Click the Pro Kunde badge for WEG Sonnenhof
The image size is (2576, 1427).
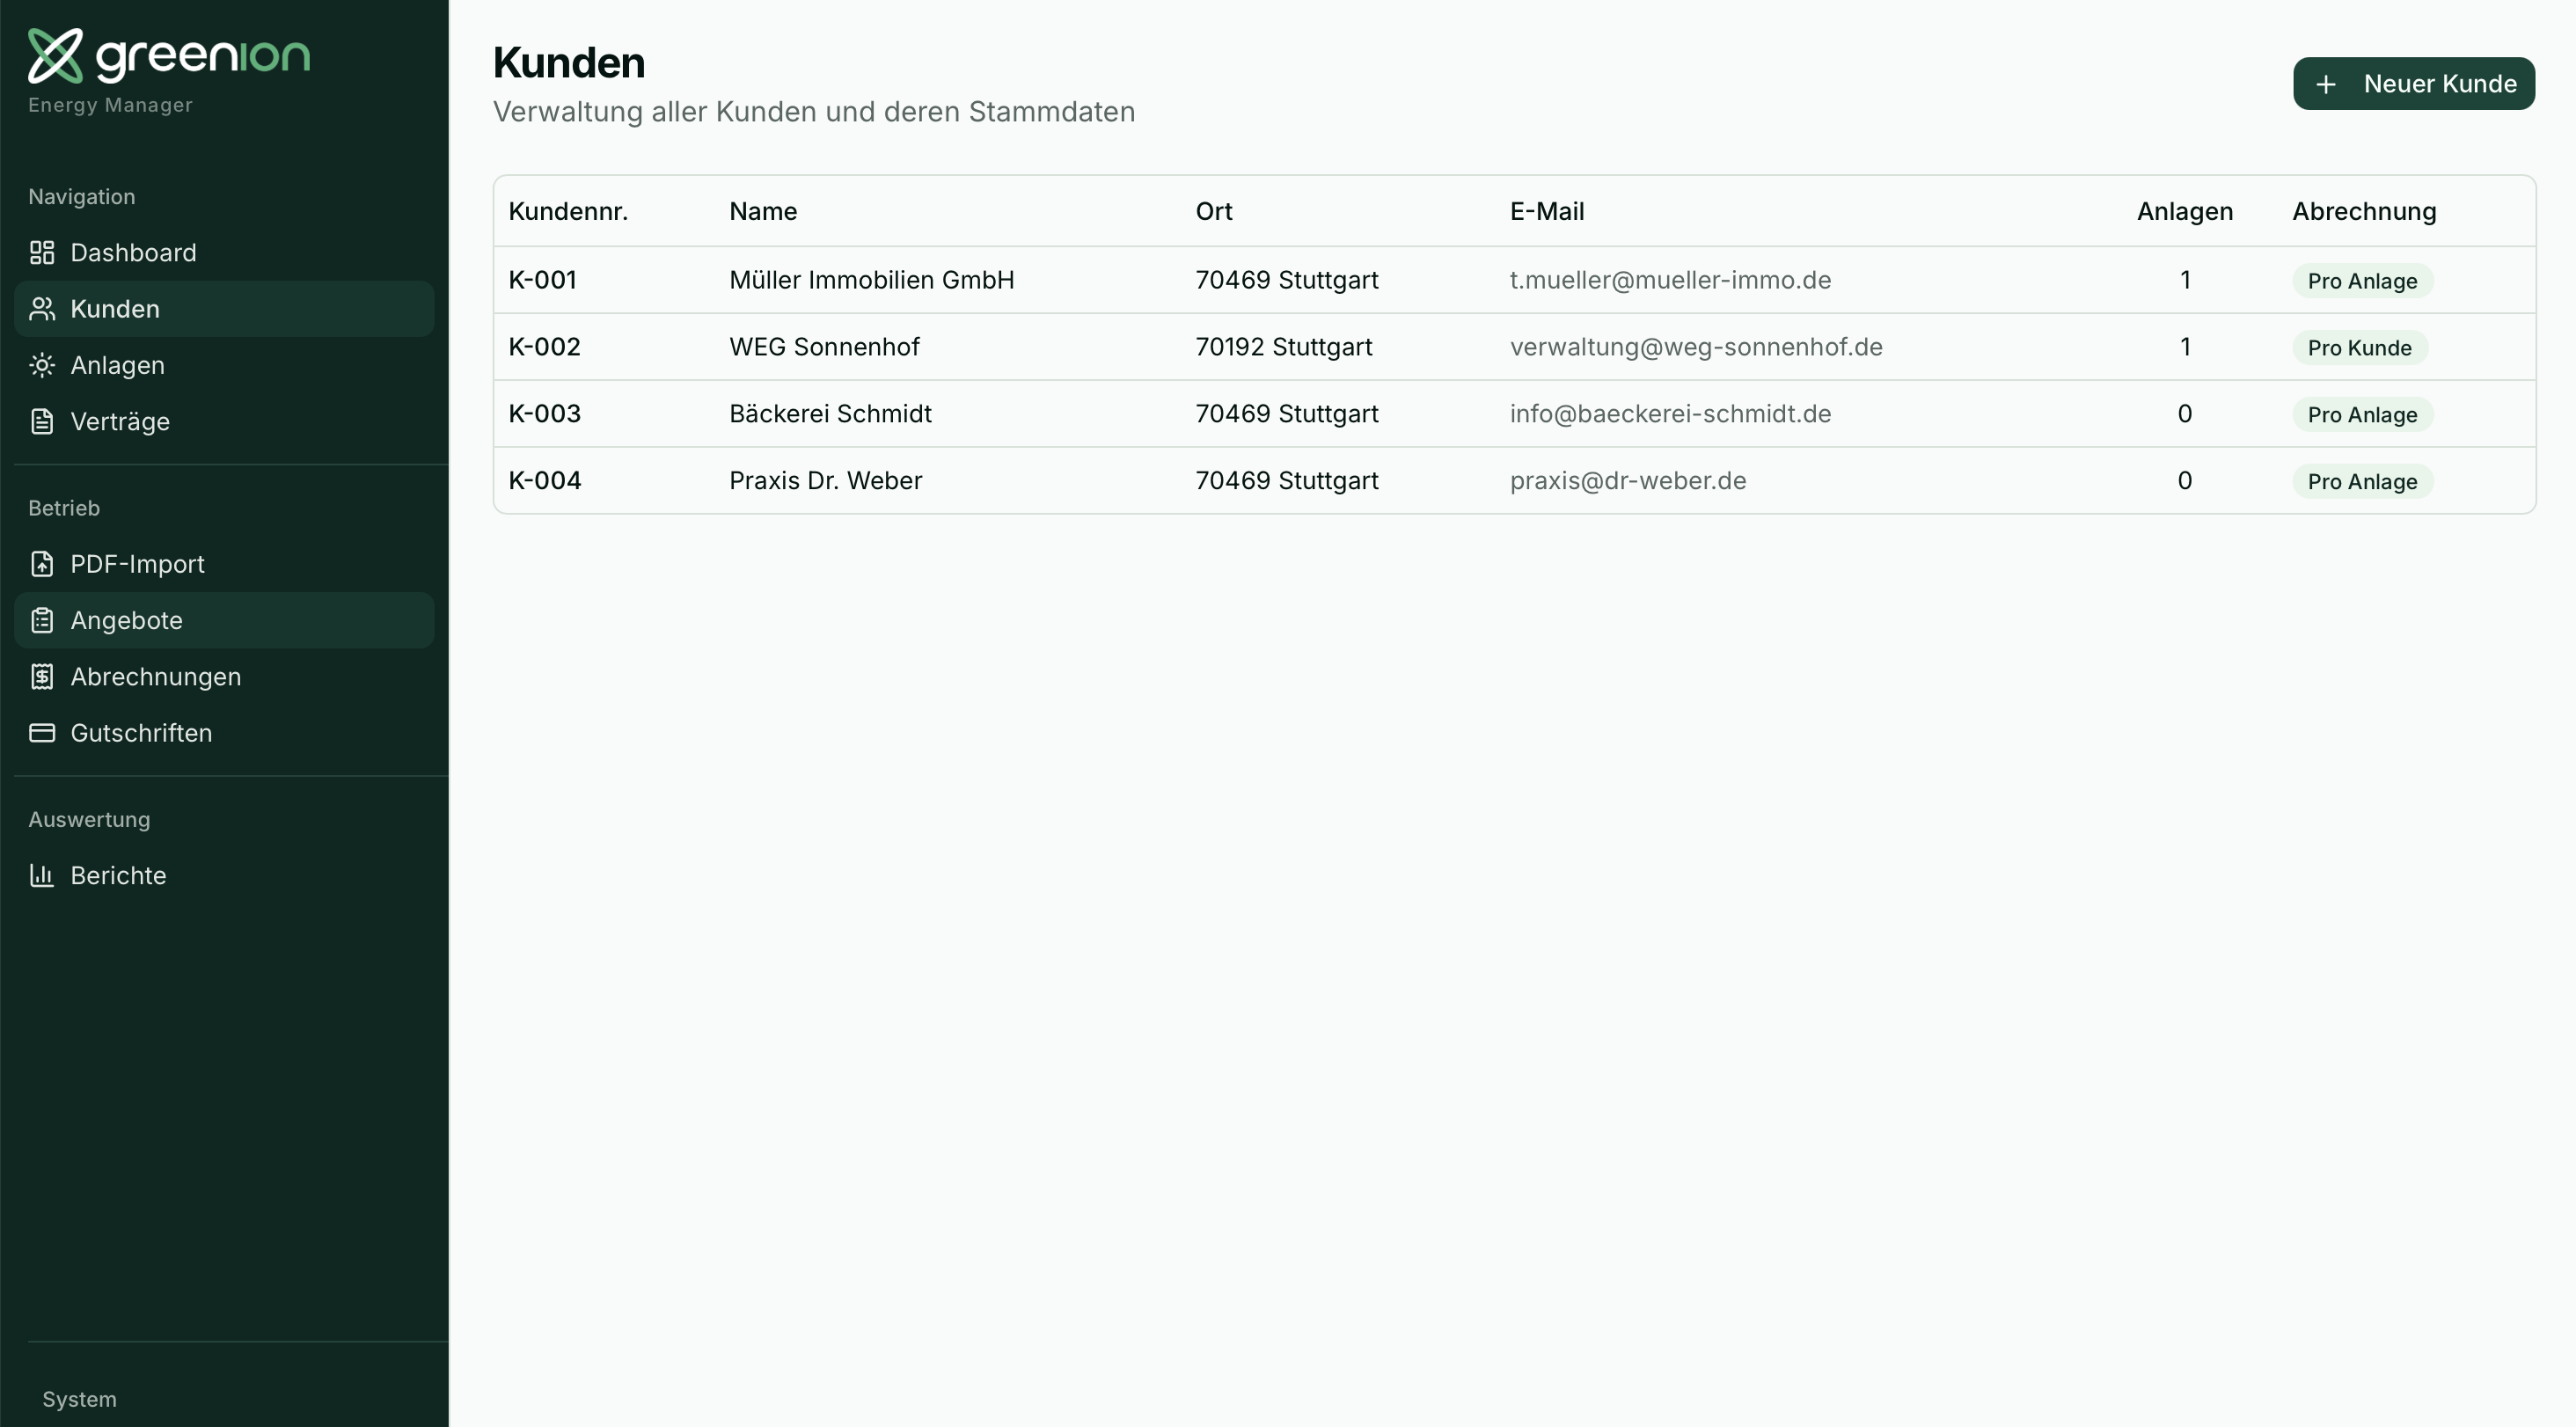click(2360, 347)
